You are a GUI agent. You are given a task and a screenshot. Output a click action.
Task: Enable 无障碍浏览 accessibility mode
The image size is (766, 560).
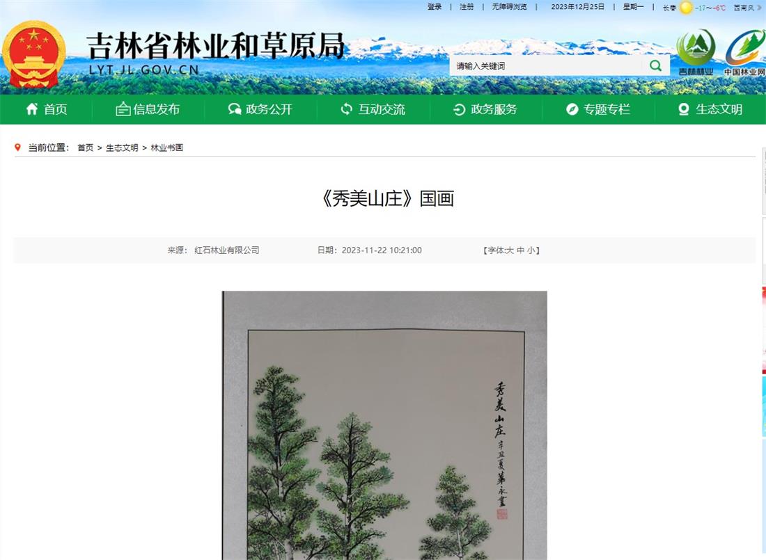point(510,7)
